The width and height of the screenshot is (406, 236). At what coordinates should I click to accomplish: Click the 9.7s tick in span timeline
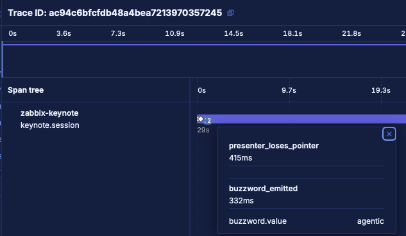point(289,90)
